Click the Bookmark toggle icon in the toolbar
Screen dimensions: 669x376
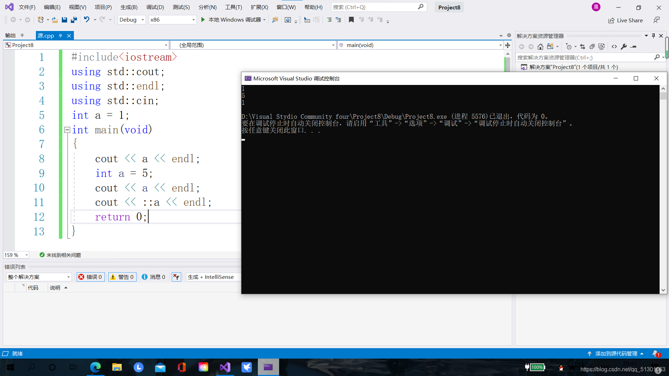pyautogui.click(x=351, y=20)
